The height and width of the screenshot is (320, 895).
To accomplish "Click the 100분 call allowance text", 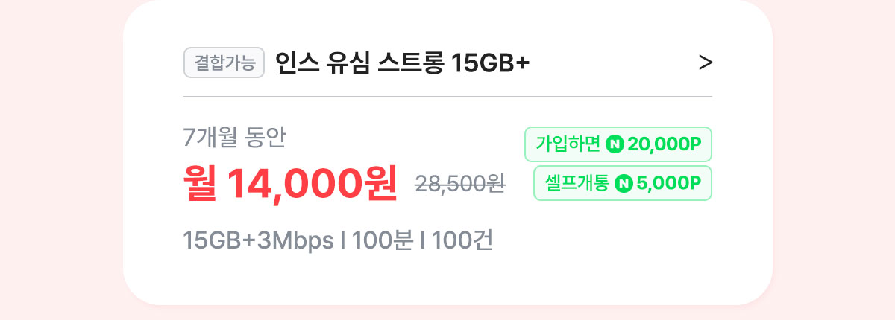I will (383, 242).
